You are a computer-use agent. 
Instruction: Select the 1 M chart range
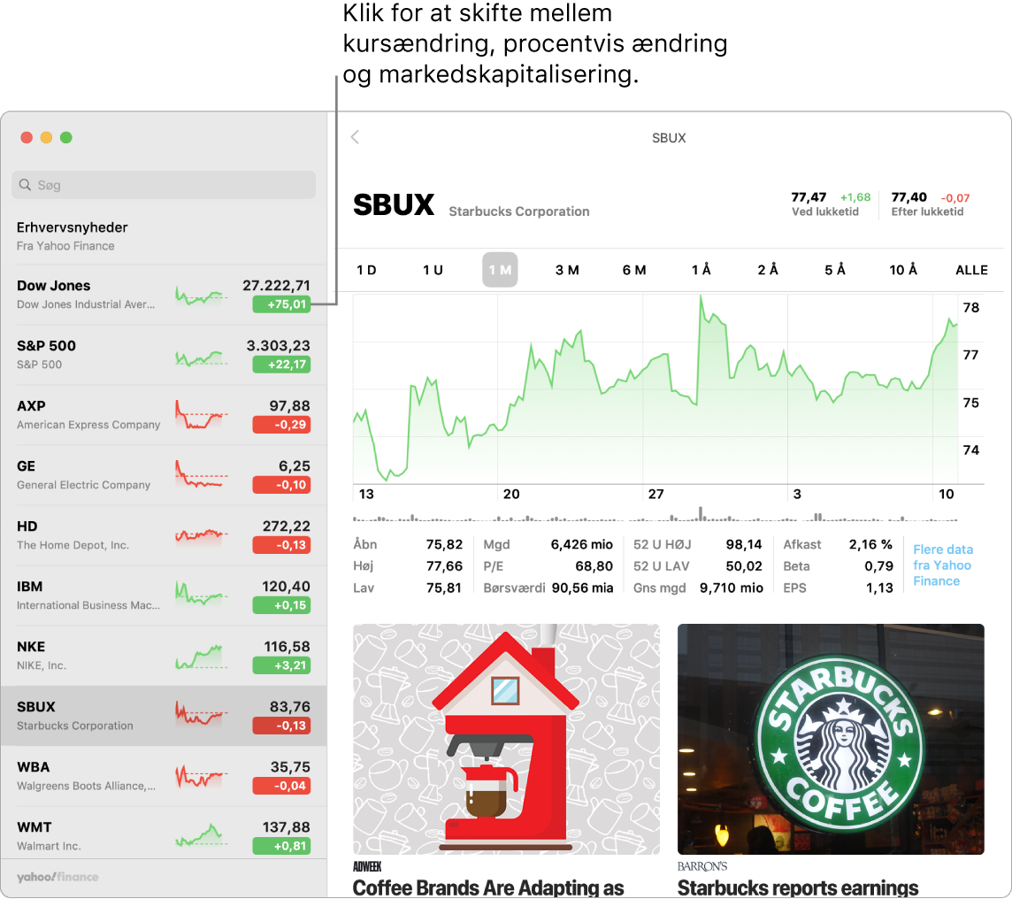pos(500,270)
